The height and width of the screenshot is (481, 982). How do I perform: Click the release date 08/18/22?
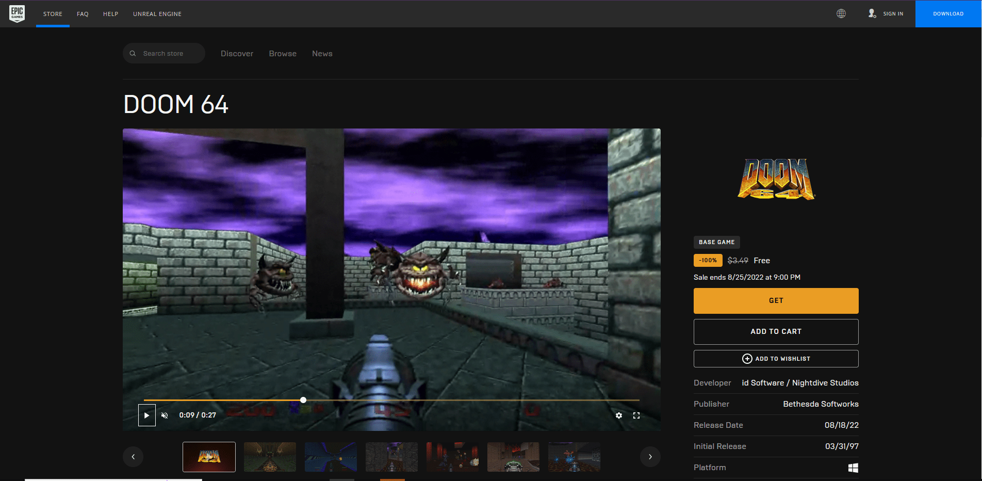(x=842, y=425)
